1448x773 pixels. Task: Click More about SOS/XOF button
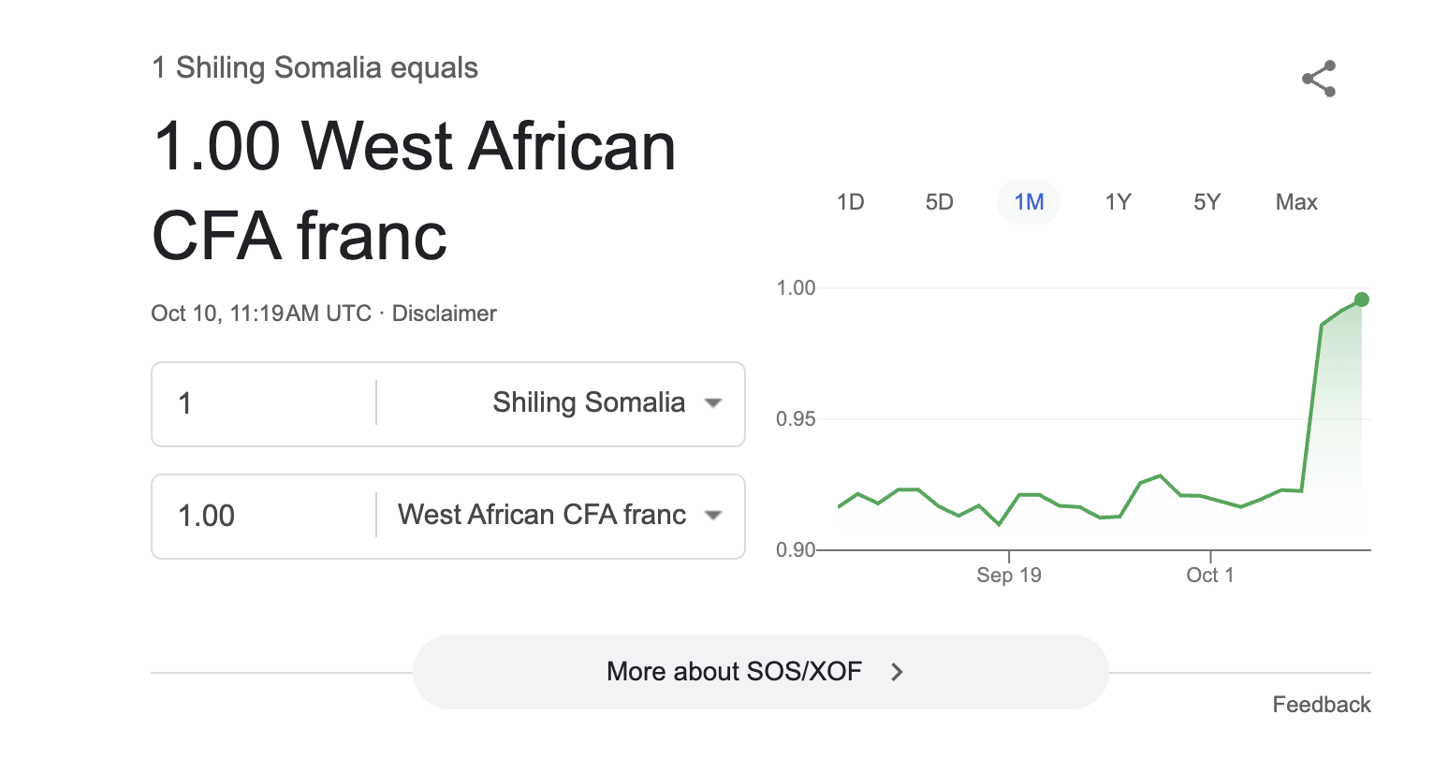click(x=734, y=672)
